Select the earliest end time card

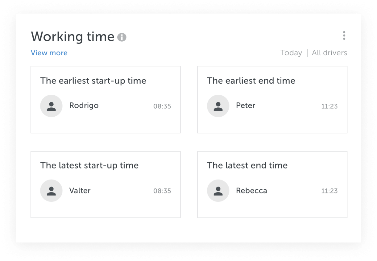(x=272, y=100)
